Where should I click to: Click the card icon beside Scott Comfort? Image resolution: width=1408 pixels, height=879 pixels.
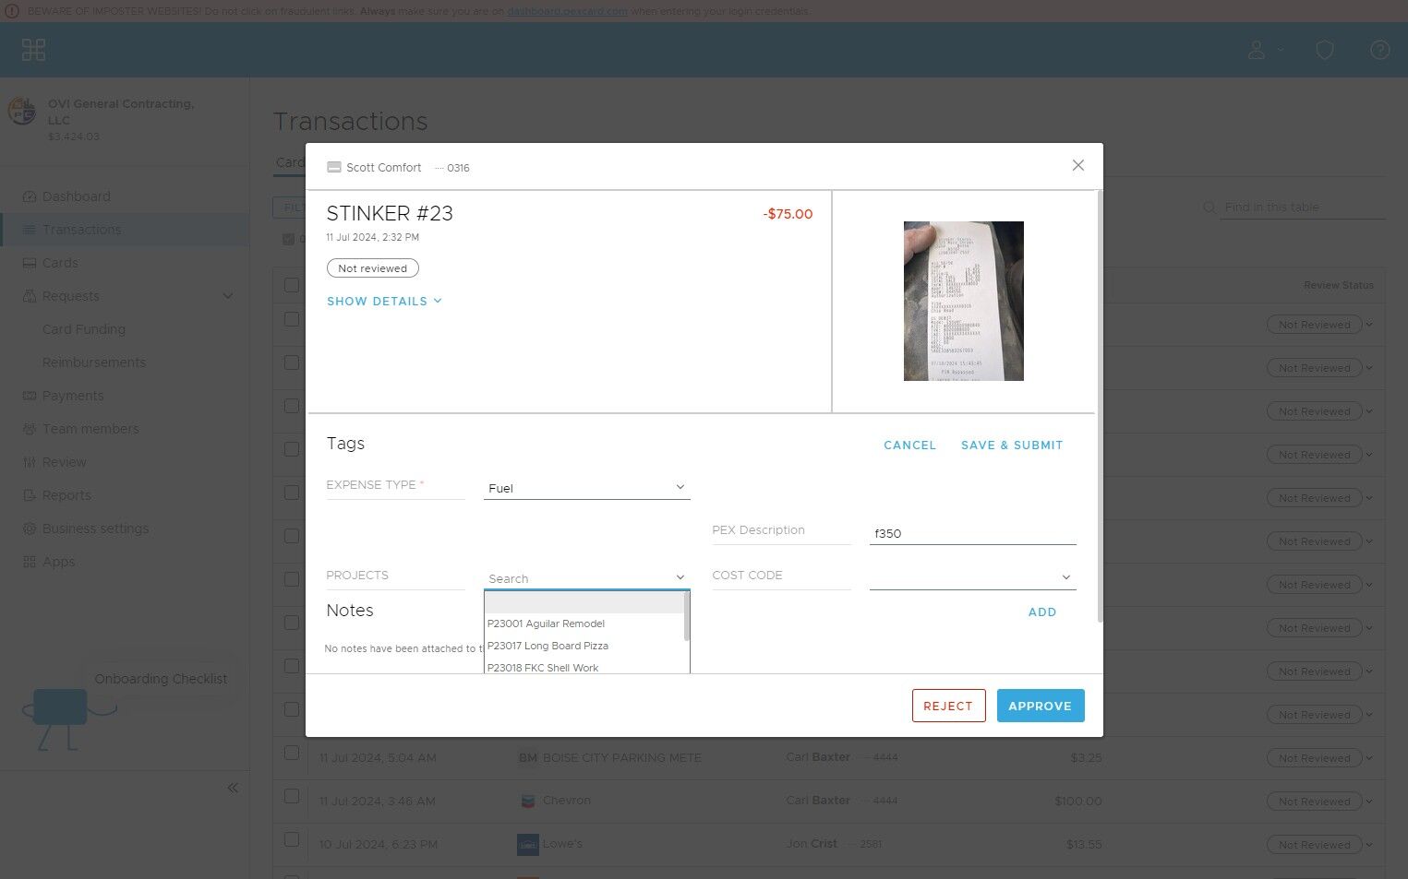[x=334, y=168]
